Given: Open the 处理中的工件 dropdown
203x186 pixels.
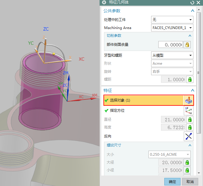Looking at the screenshot, I should [x=172, y=20].
